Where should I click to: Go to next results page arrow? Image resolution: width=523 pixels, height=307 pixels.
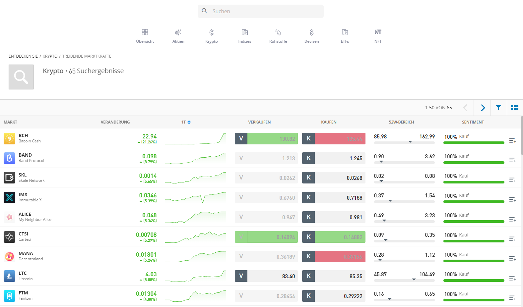[x=482, y=108]
